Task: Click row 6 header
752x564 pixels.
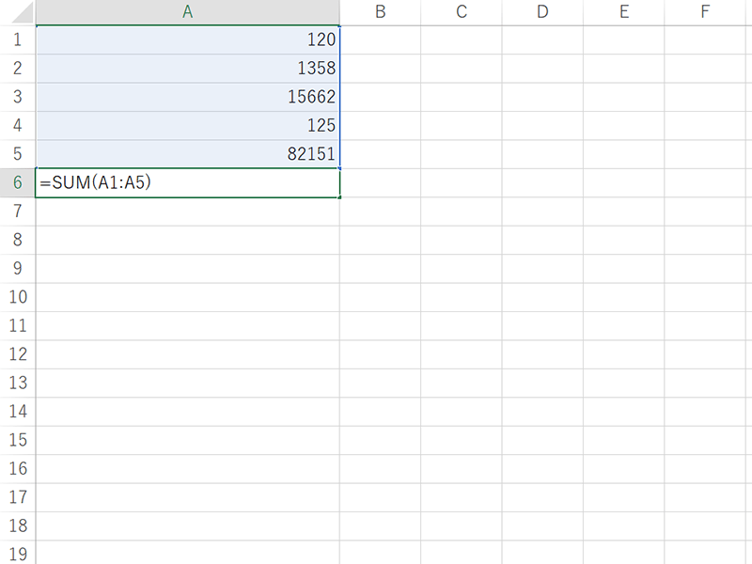Action: (x=17, y=183)
